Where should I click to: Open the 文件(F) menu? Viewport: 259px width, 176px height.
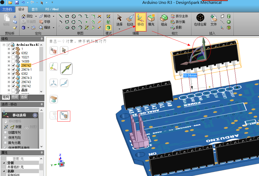(7, 9)
